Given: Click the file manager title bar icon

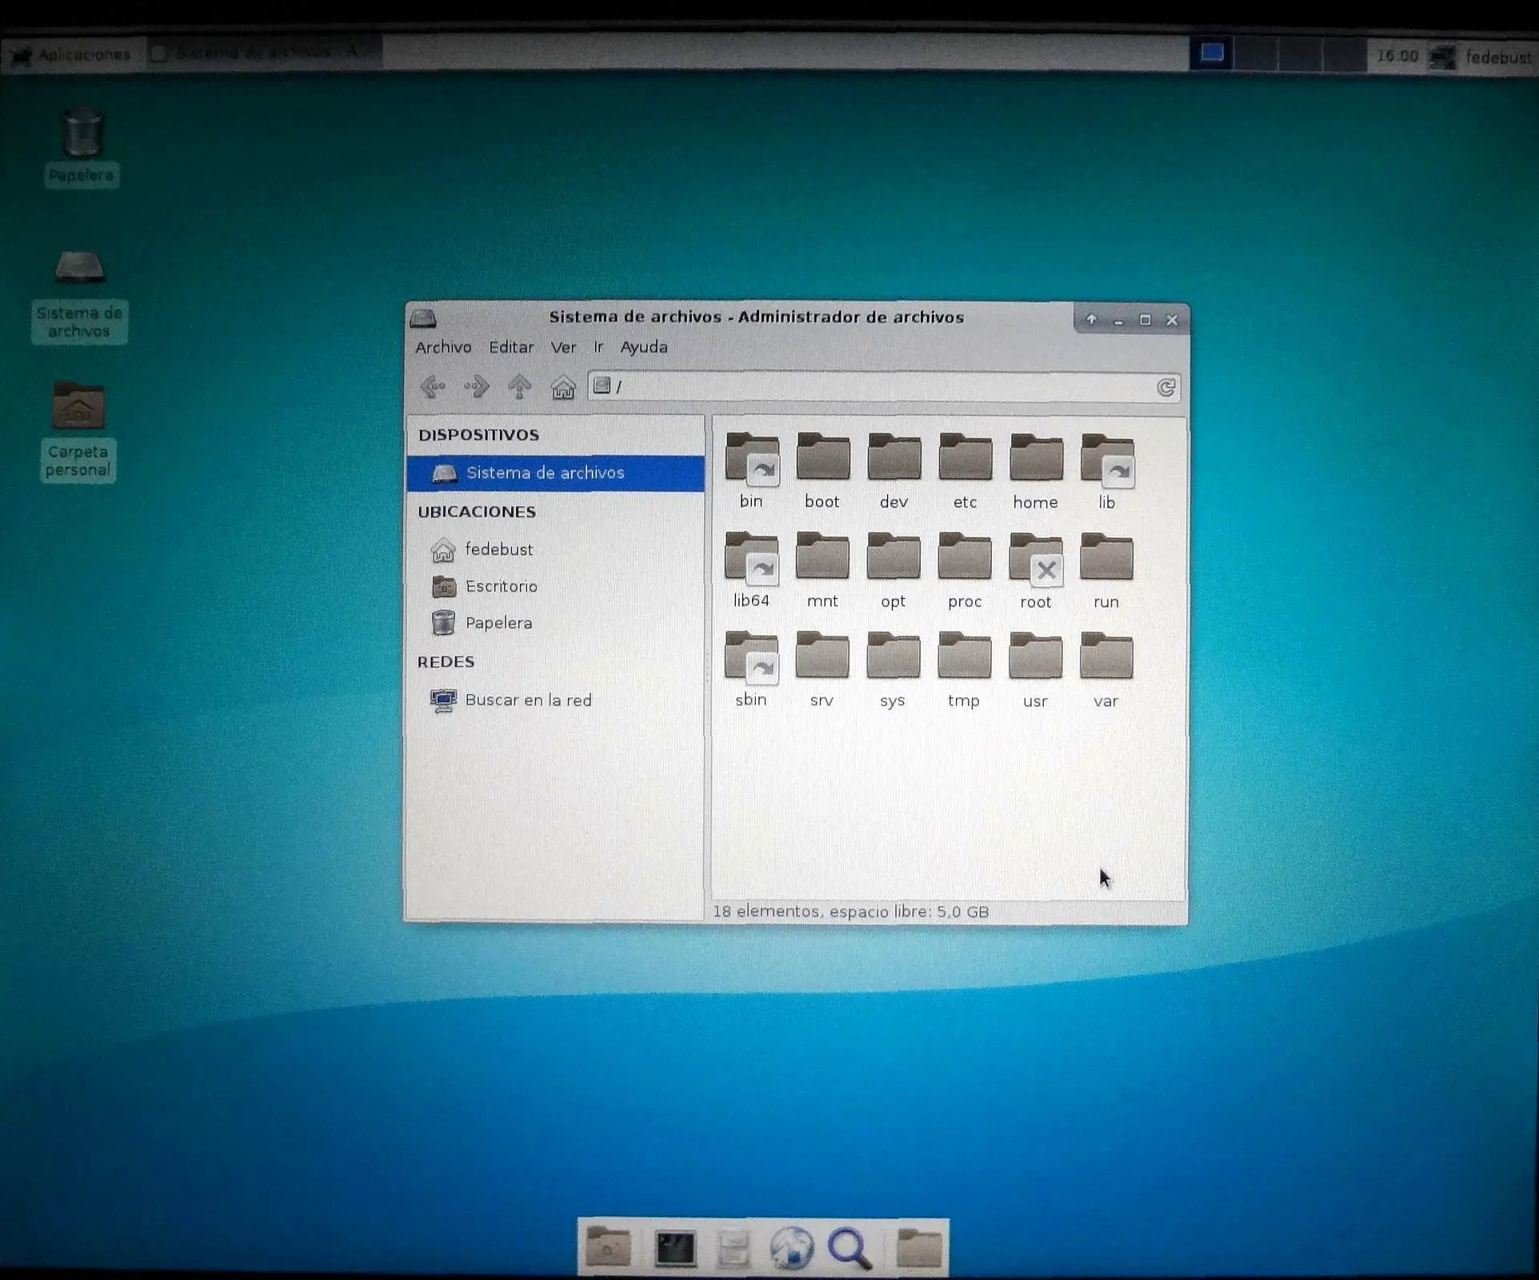Looking at the screenshot, I should (423, 318).
